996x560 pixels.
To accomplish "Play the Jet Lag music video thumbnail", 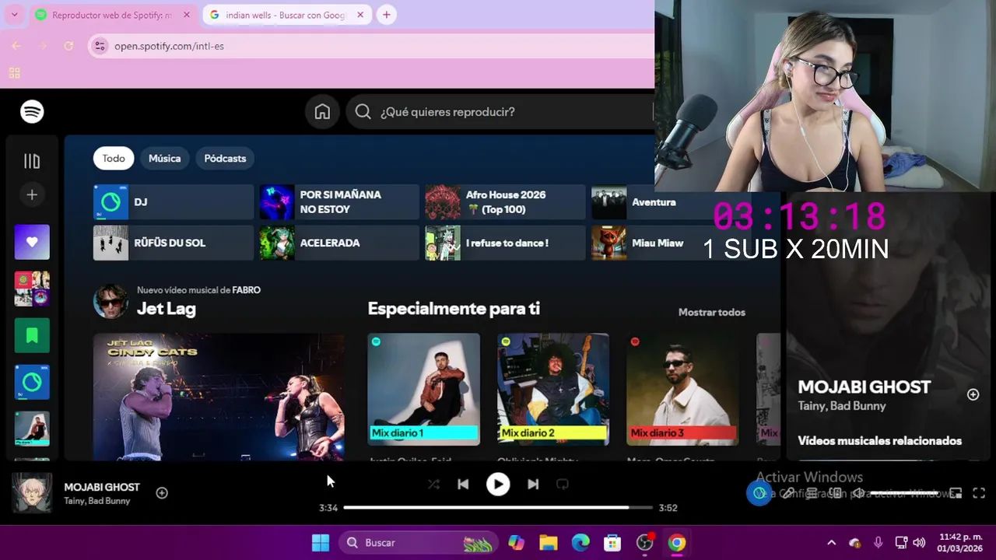I will point(219,397).
